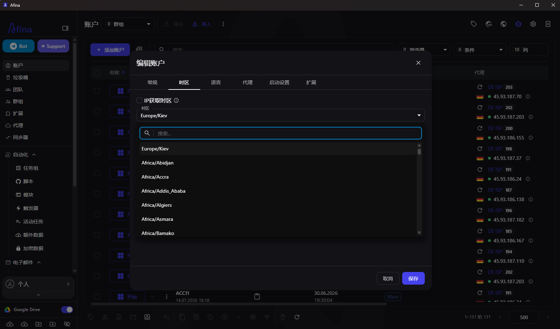560x329 pixels.
Task: Tick the checkbox for the ACC11 row
Action: (x=97, y=297)
